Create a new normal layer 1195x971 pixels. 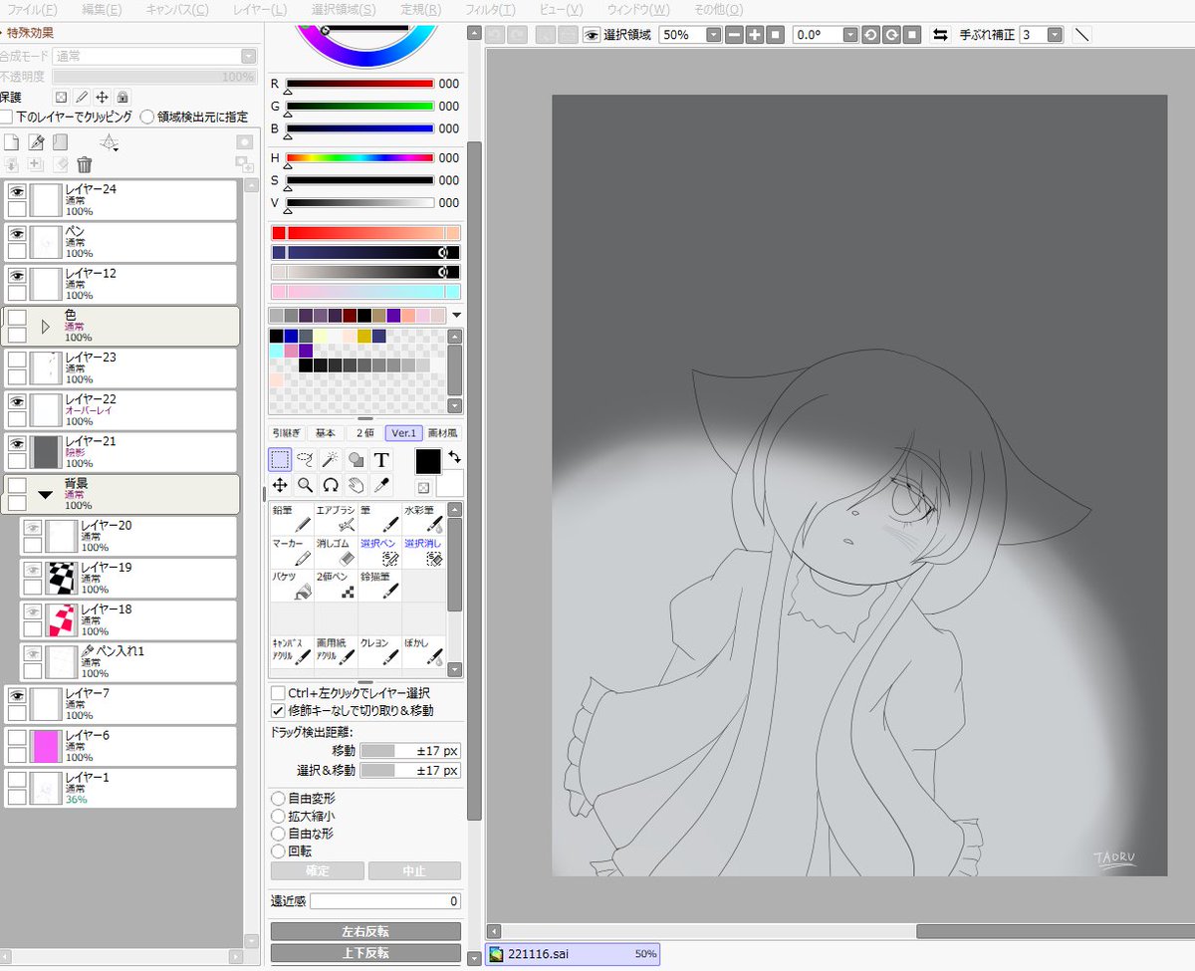click(12, 142)
